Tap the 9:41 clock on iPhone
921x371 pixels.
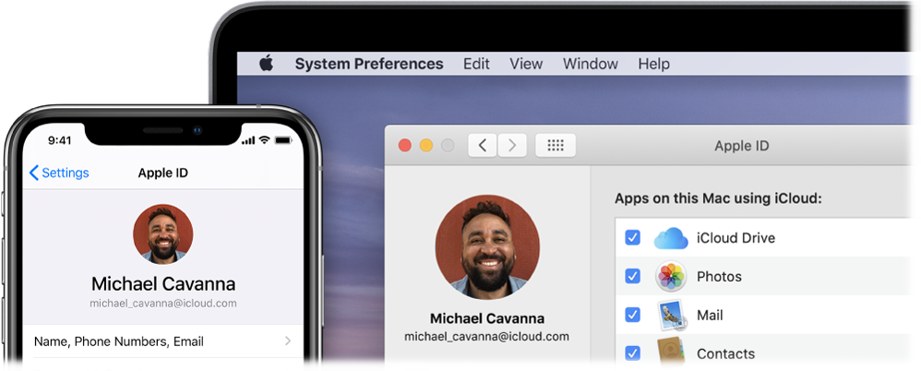tap(59, 140)
